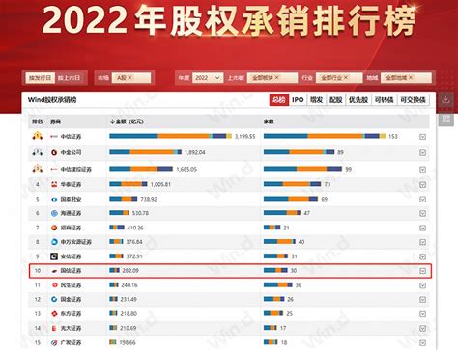Expand the 中信证券 row details
458x350 pixels.
click(422, 137)
